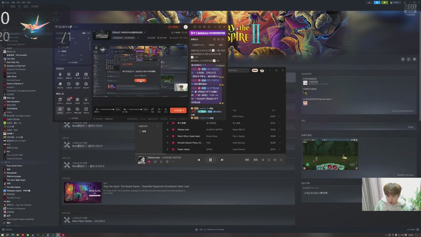Expand more functions at bottom of tools panel
Image resolution: width=421 pixels, height=237 pixels.
[73, 118]
